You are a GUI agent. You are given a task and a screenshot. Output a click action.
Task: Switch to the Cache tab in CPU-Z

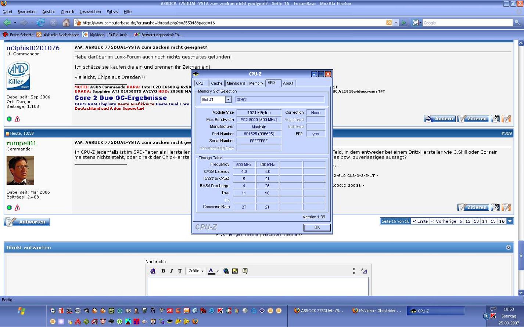click(x=216, y=83)
